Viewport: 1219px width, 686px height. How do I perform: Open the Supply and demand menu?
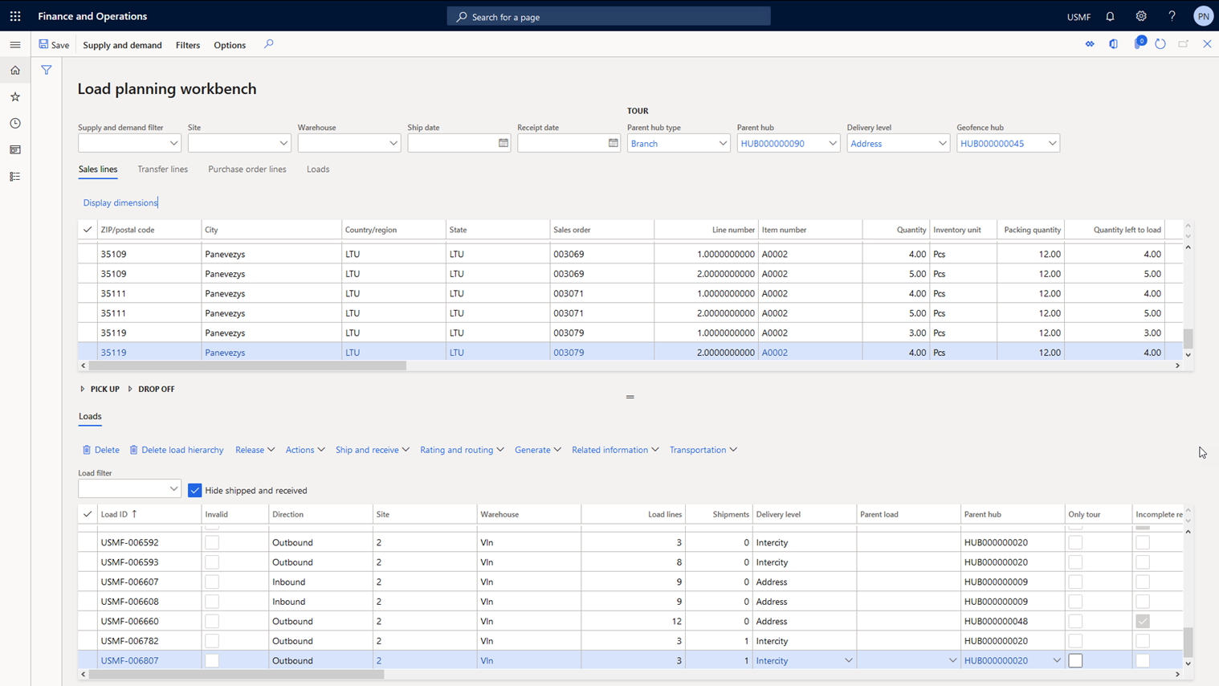pyautogui.click(x=122, y=45)
